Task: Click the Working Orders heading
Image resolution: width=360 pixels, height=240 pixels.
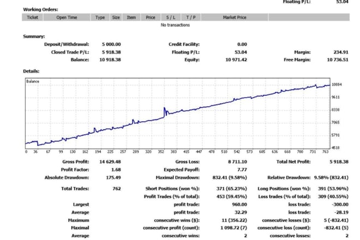Action: point(40,10)
